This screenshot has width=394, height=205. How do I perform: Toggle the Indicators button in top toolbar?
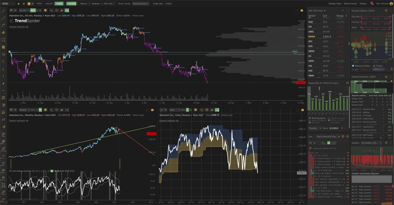tap(71, 3)
